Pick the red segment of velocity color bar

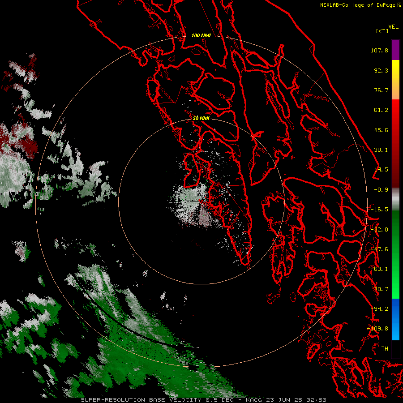[x=395, y=143]
